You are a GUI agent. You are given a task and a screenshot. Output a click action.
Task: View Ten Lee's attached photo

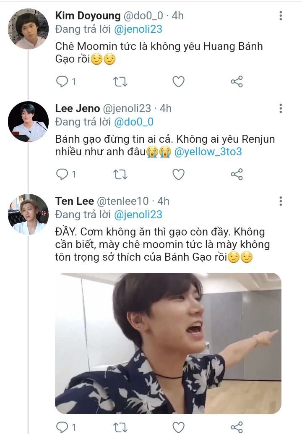pyautogui.click(x=168, y=343)
